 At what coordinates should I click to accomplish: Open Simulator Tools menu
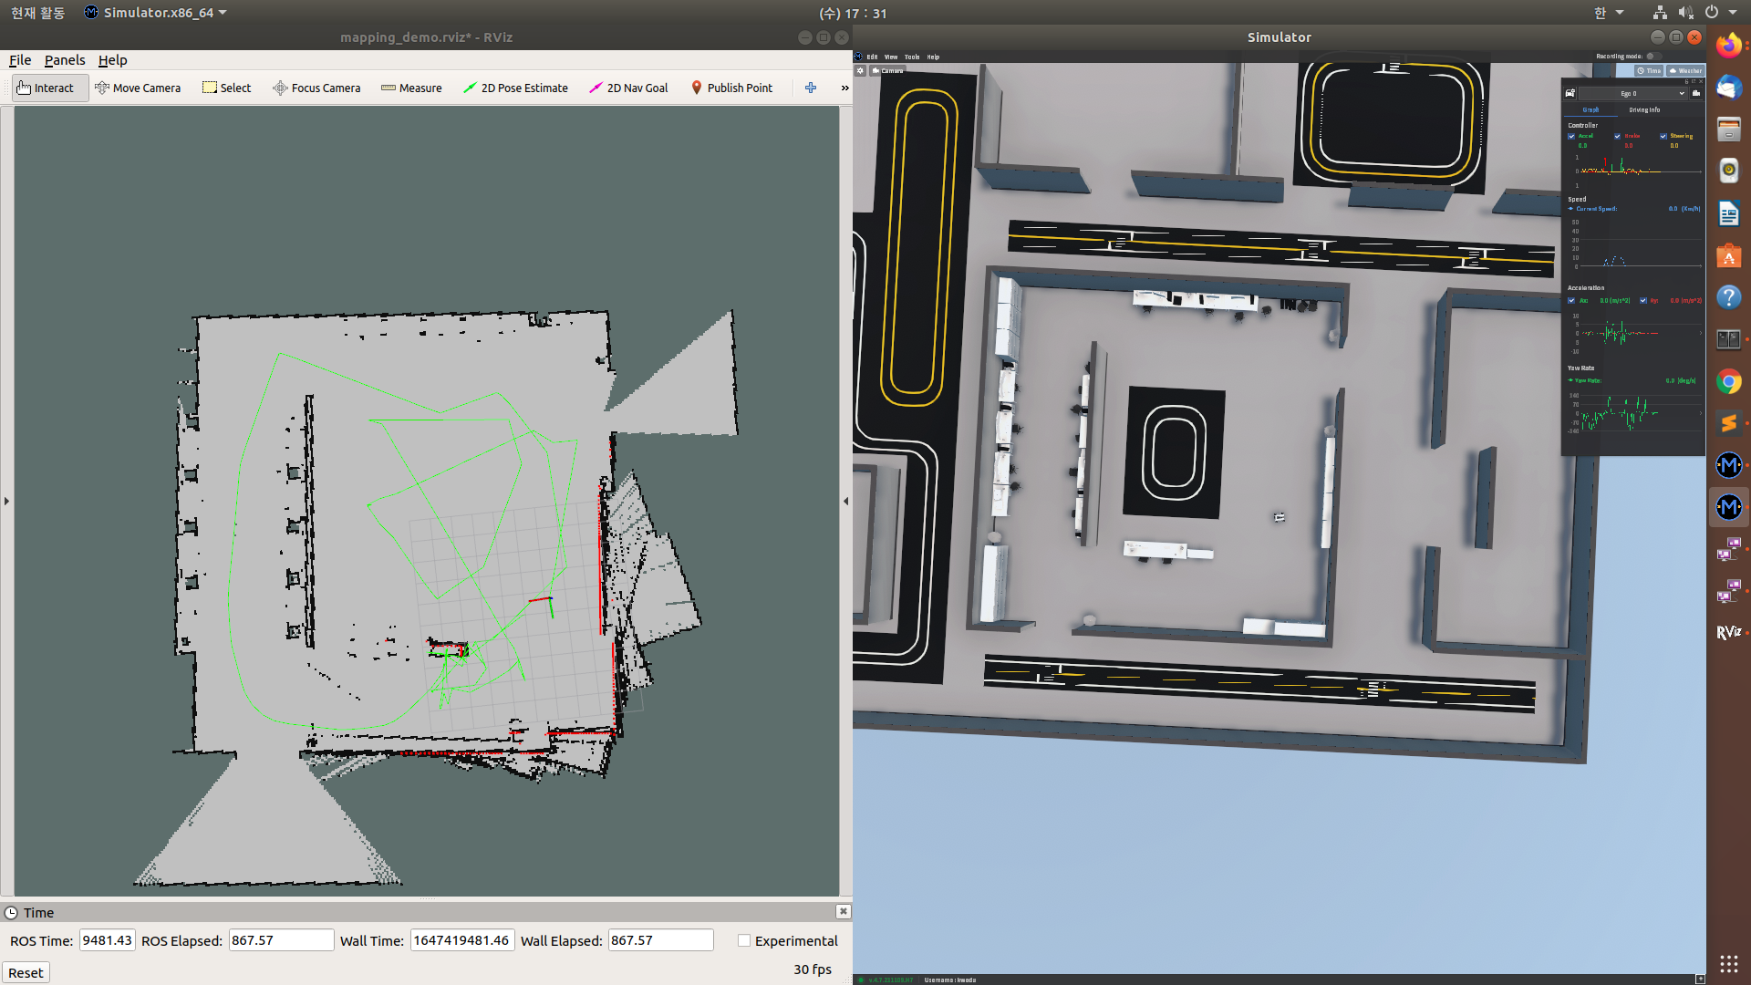(912, 57)
